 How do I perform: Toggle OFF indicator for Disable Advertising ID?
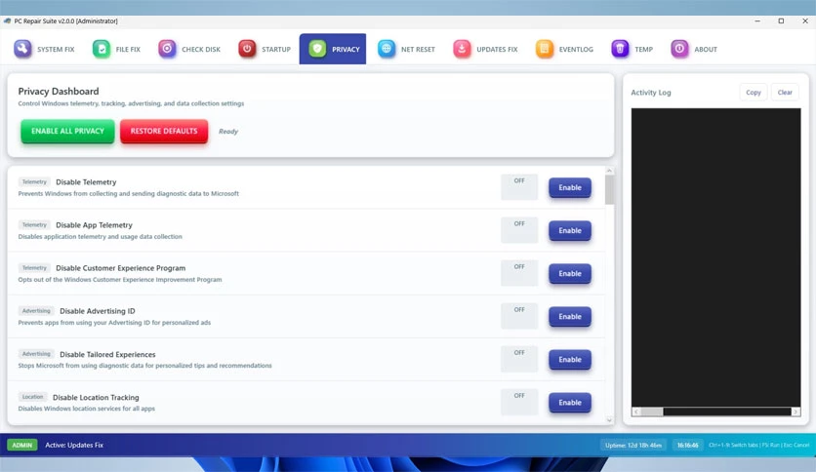tap(519, 317)
